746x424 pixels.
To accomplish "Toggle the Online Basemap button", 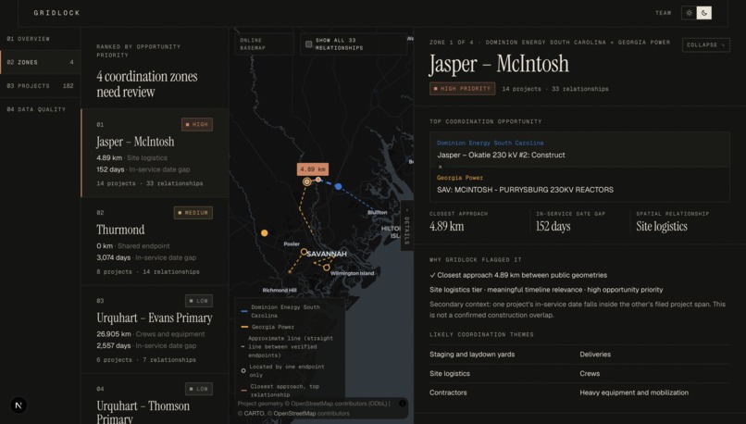I will pyautogui.click(x=265, y=44).
